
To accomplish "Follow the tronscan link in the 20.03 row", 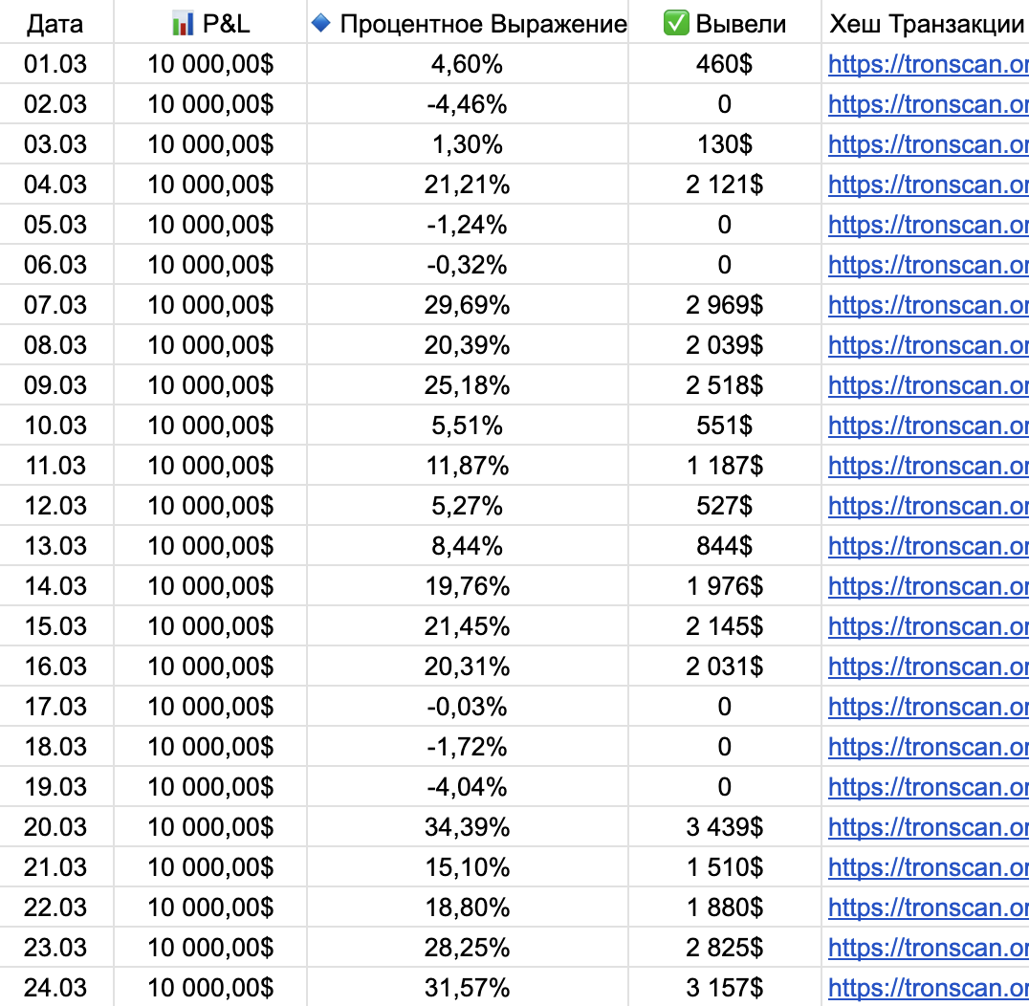I will [928, 827].
